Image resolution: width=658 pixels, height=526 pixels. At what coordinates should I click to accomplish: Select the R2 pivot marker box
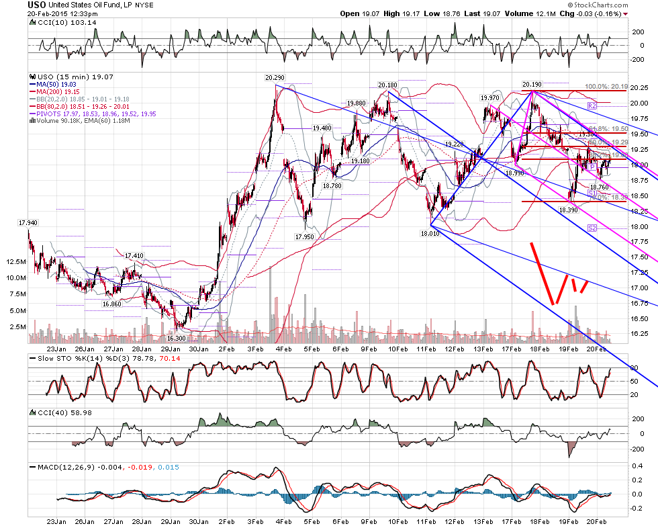[592, 105]
